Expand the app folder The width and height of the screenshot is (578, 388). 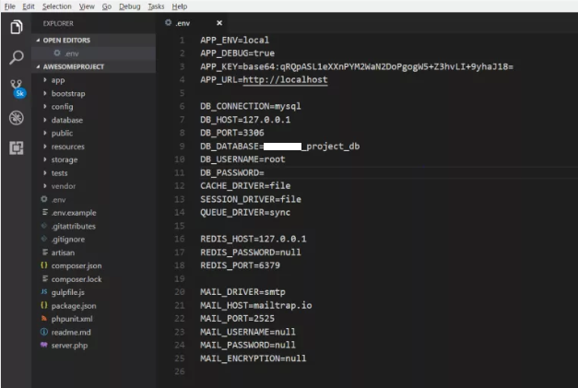point(45,79)
